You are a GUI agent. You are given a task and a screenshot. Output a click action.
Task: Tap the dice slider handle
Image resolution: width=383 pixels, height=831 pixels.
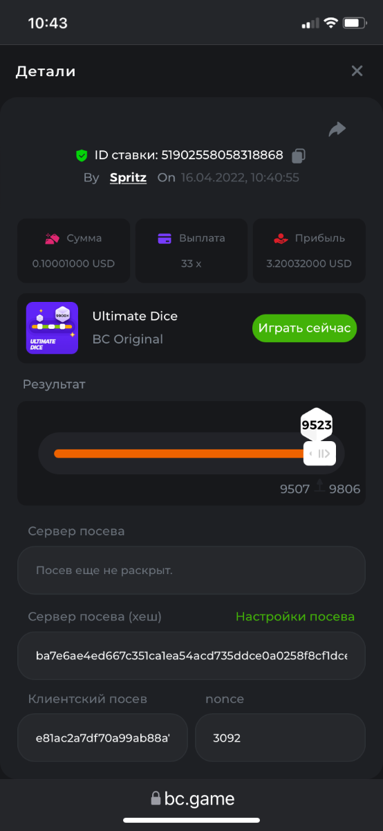tap(319, 454)
